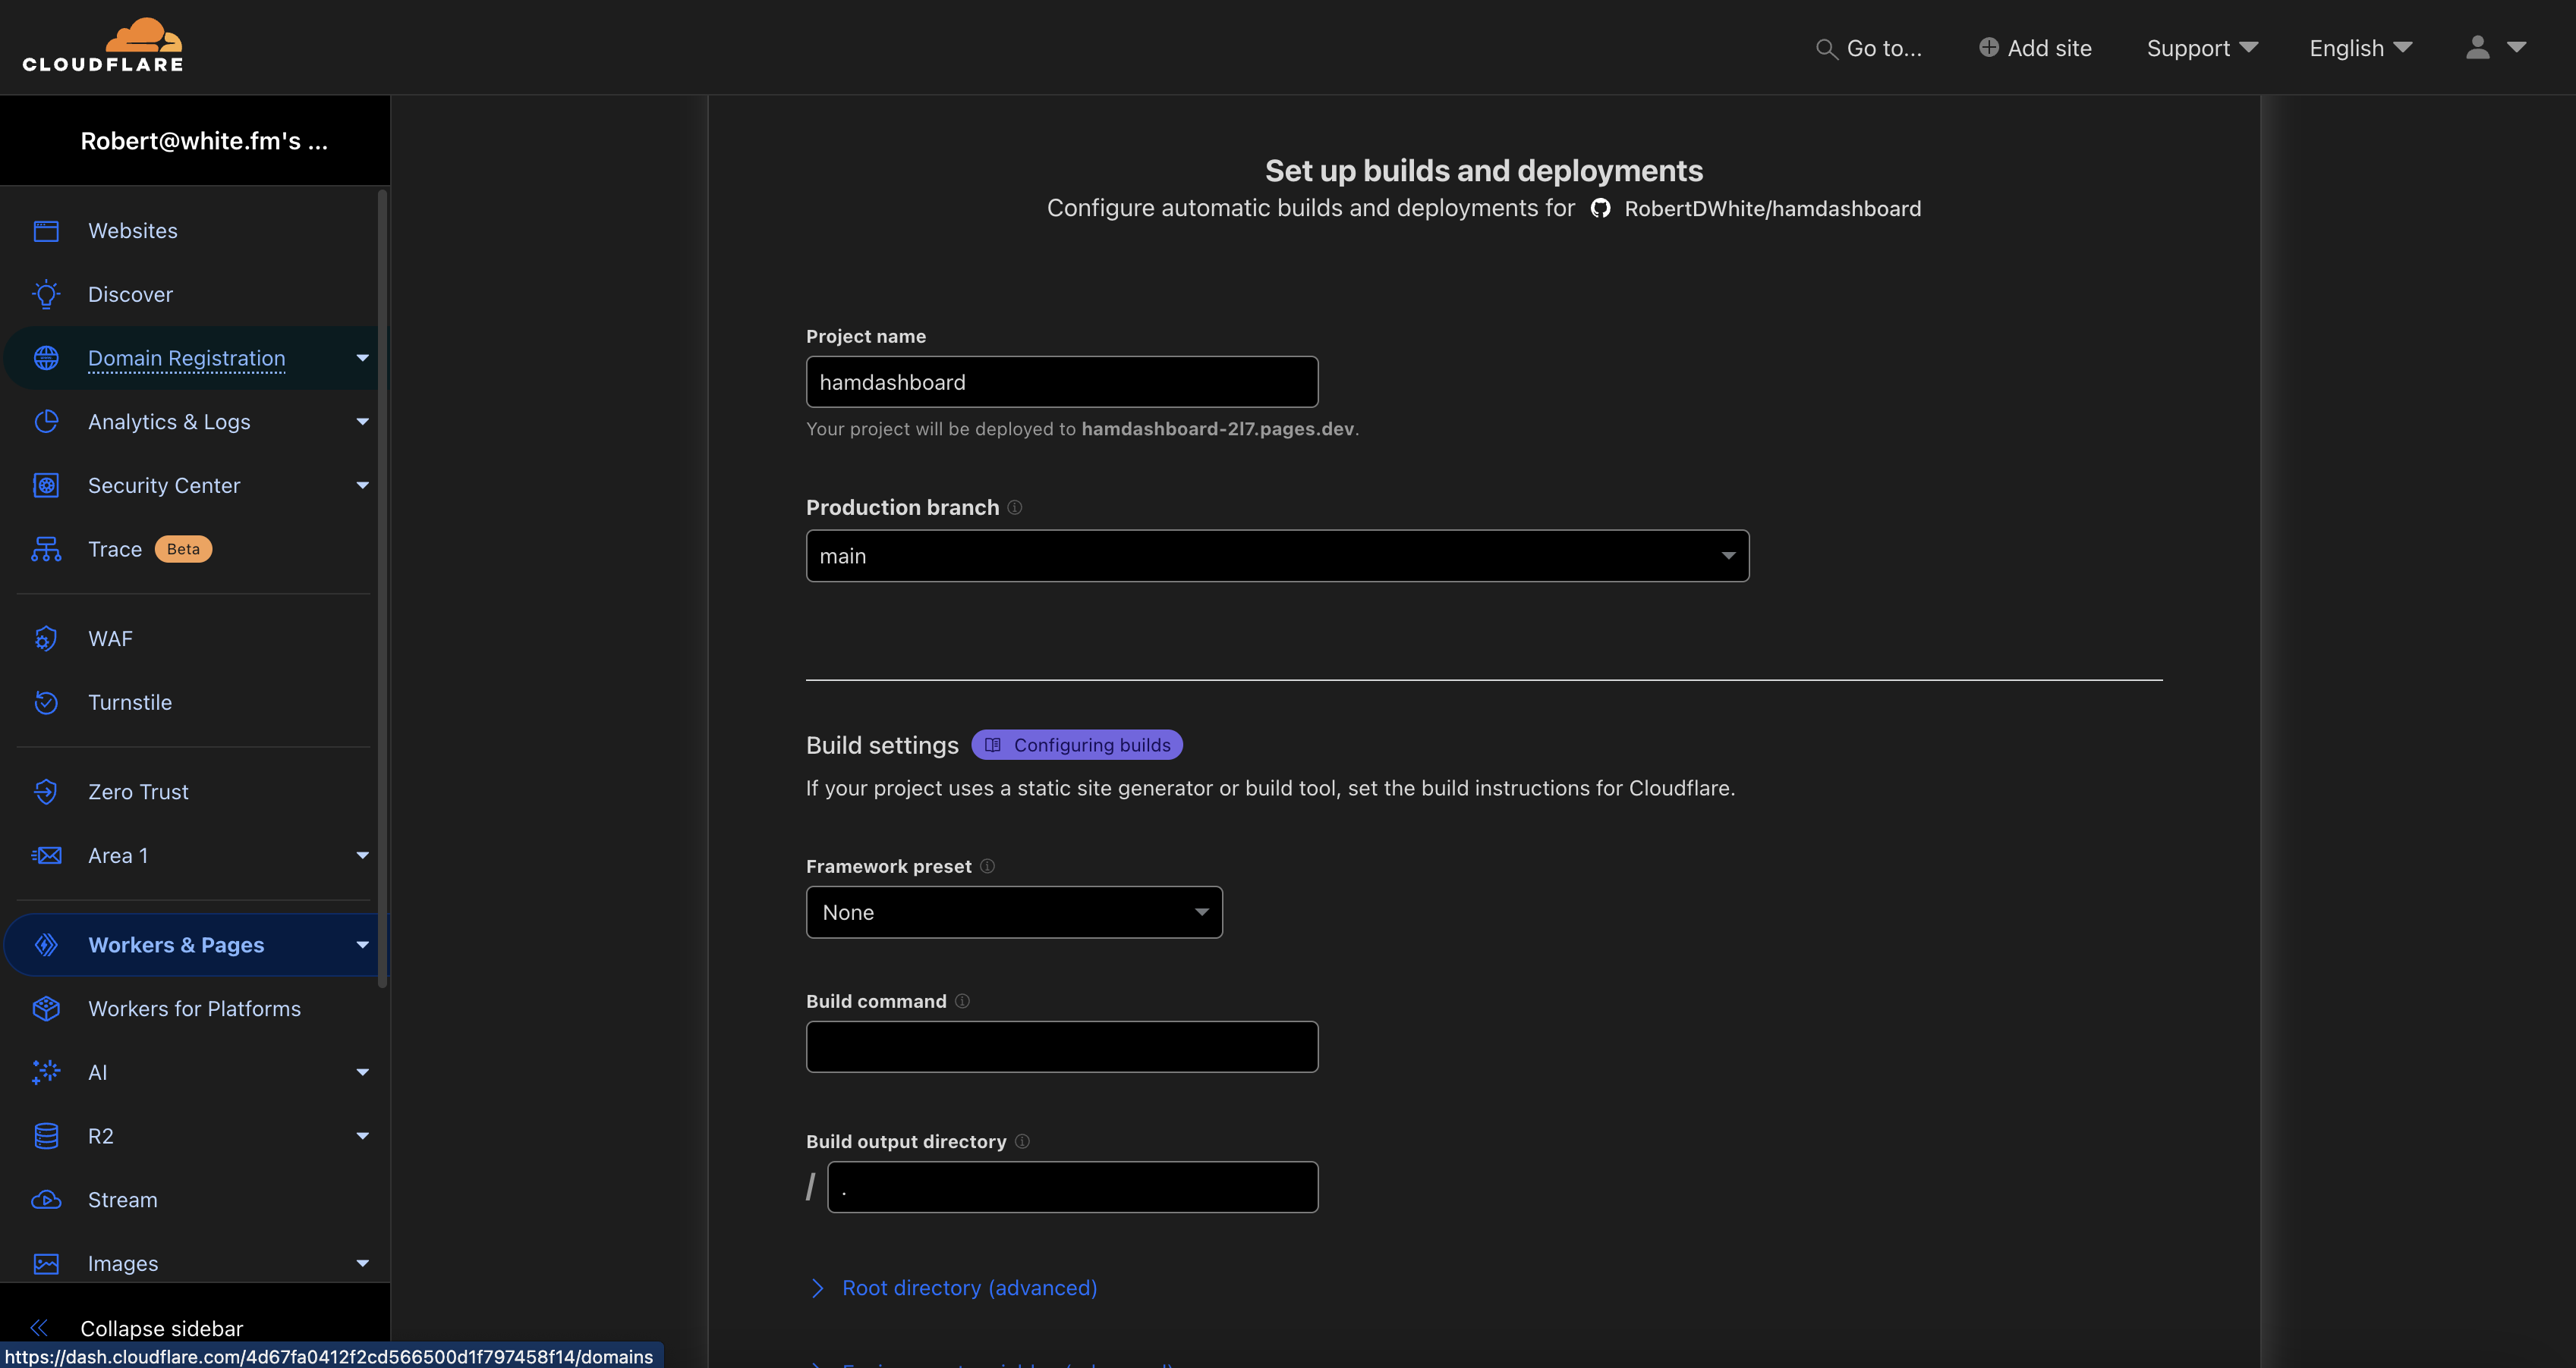Open the Framework preset dropdown

click(1014, 912)
